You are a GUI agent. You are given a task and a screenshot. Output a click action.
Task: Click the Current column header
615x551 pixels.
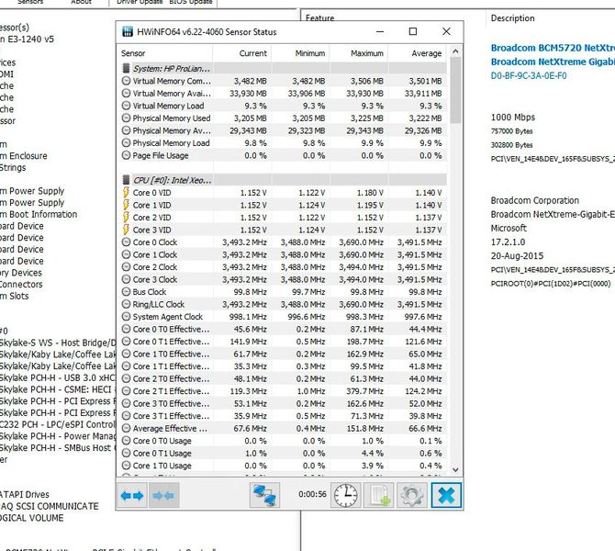point(242,53)
